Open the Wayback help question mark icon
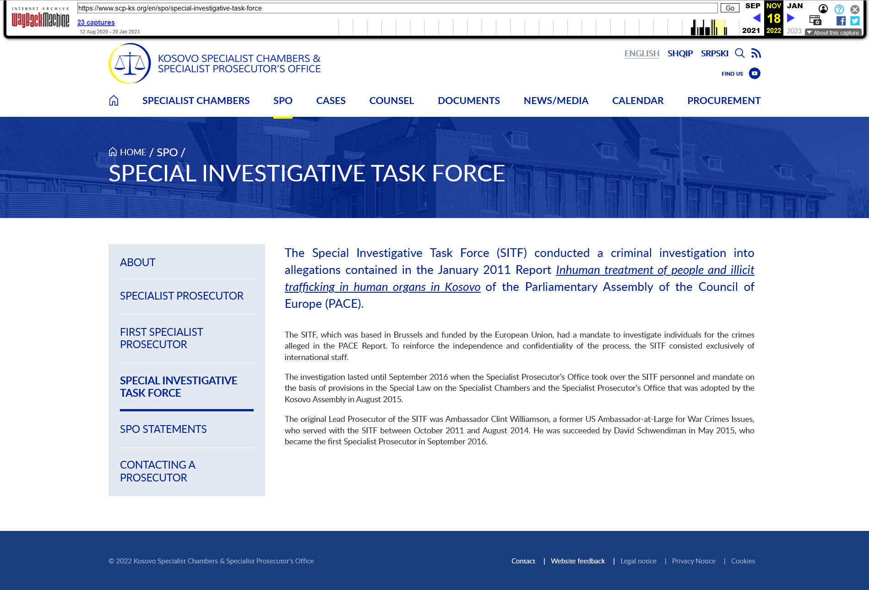 [x=839, y=9]
